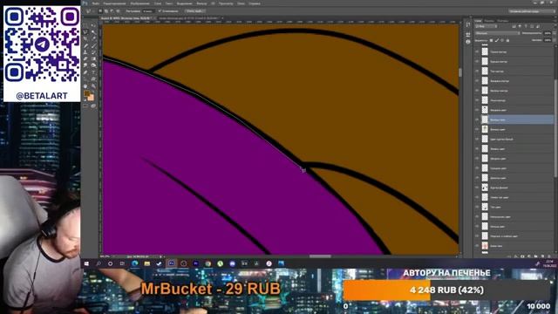The image size is (558, 314).
Task: Click New selection mode in options bar
Action: (x=100, y=11)
